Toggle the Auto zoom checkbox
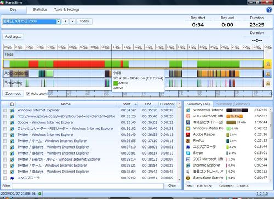Viewport: 274px width, 199px height. click(28, 94)
